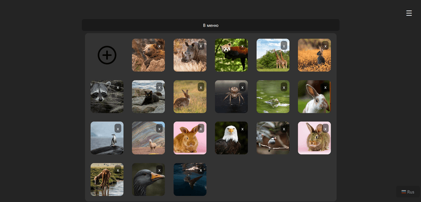Delete the llama on striped mountains photo

tap(160, 128)
